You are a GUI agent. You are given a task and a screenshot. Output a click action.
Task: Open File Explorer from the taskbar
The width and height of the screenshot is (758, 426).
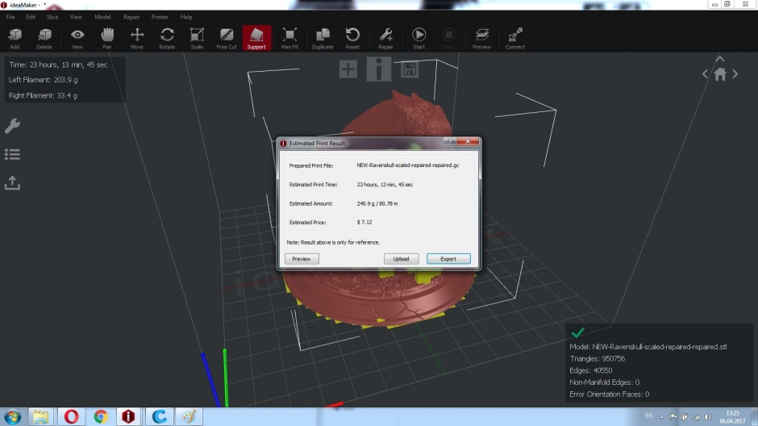tap(40, 417)
